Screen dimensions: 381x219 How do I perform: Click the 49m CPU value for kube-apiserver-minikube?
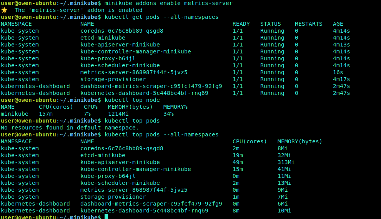pos(238,162)
